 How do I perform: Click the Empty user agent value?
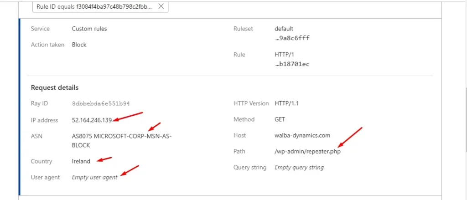(x=94, y=177)
